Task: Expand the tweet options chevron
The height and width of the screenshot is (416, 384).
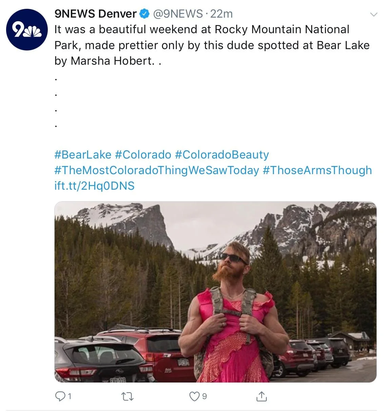Action: (373, 14)
